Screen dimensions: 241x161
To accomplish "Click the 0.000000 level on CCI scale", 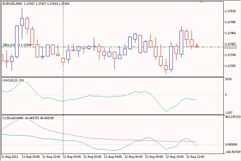I will (x=231, y=145).
